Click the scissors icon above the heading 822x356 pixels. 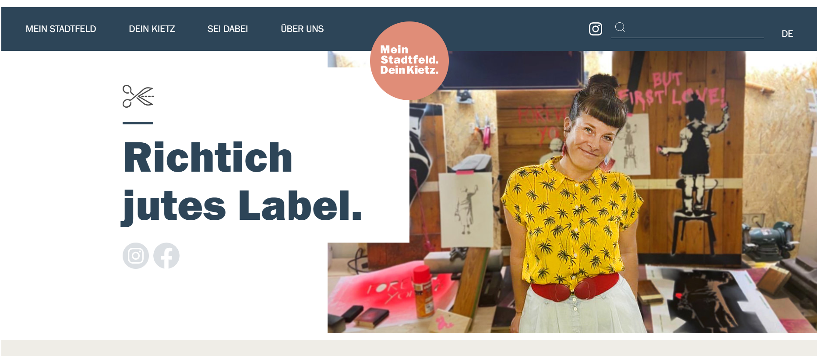138,96
